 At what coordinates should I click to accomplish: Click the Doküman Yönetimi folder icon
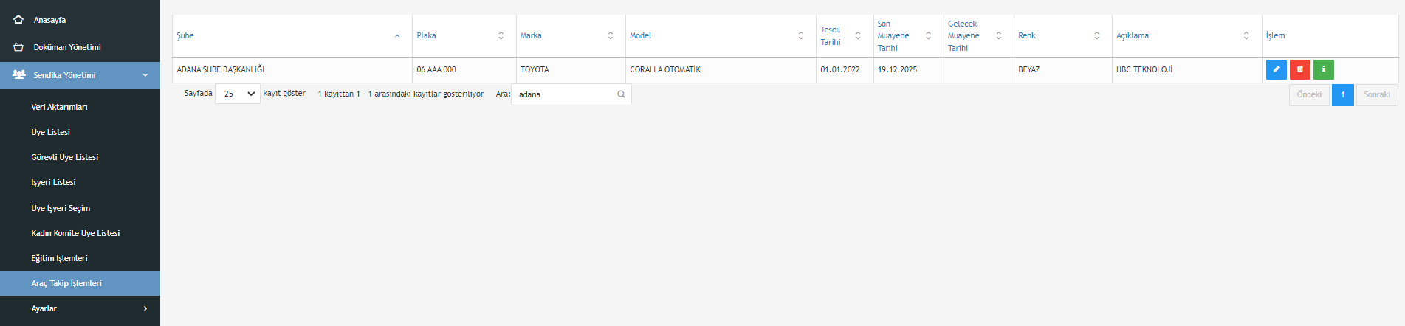pos(18,47)
